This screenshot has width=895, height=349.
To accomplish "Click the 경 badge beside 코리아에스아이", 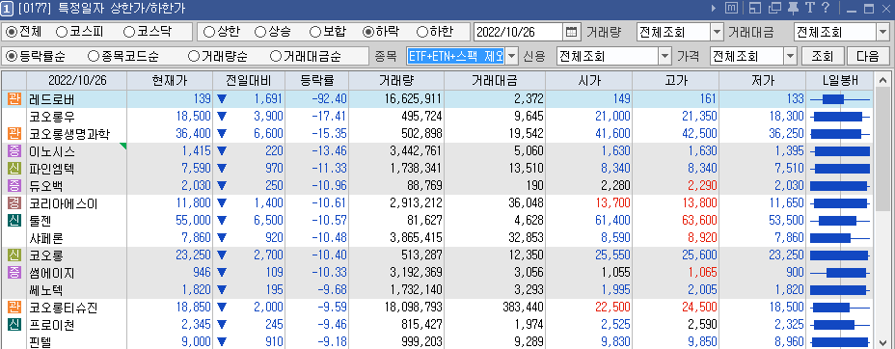I will pos(14,203).
